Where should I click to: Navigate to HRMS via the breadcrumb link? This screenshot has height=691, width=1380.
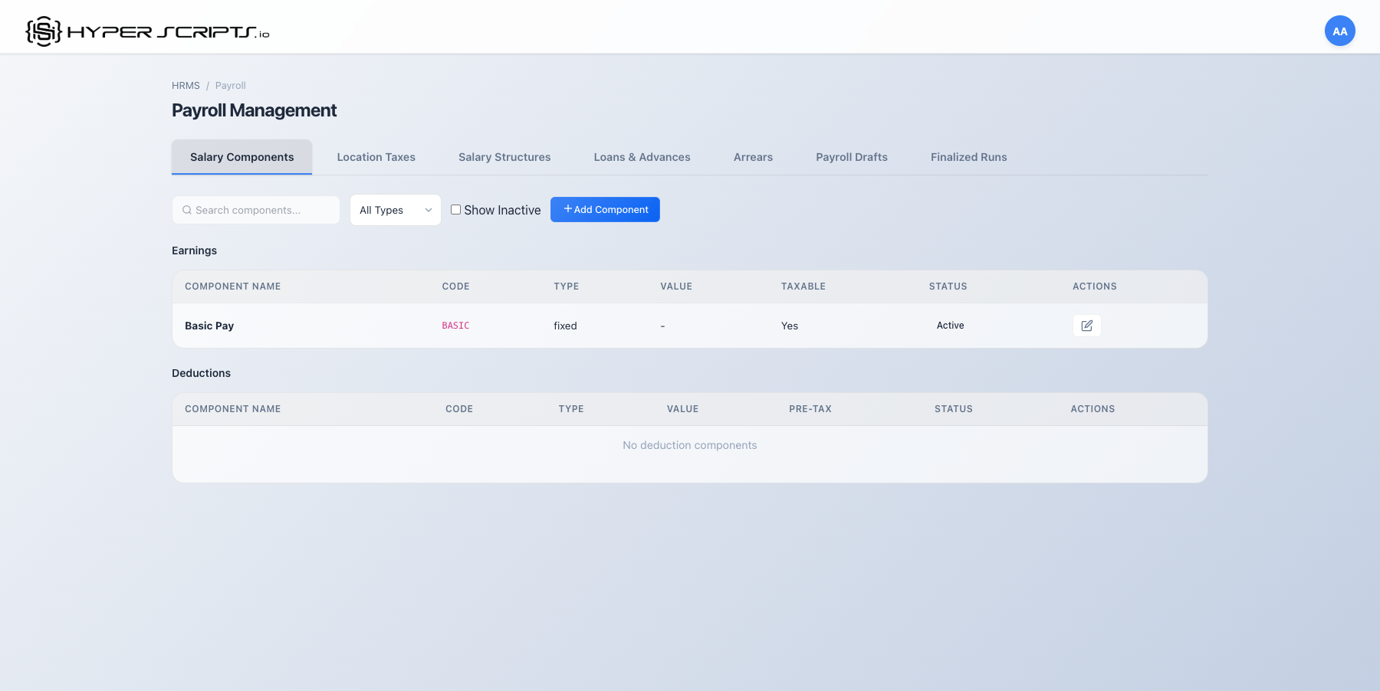[186, 85]
